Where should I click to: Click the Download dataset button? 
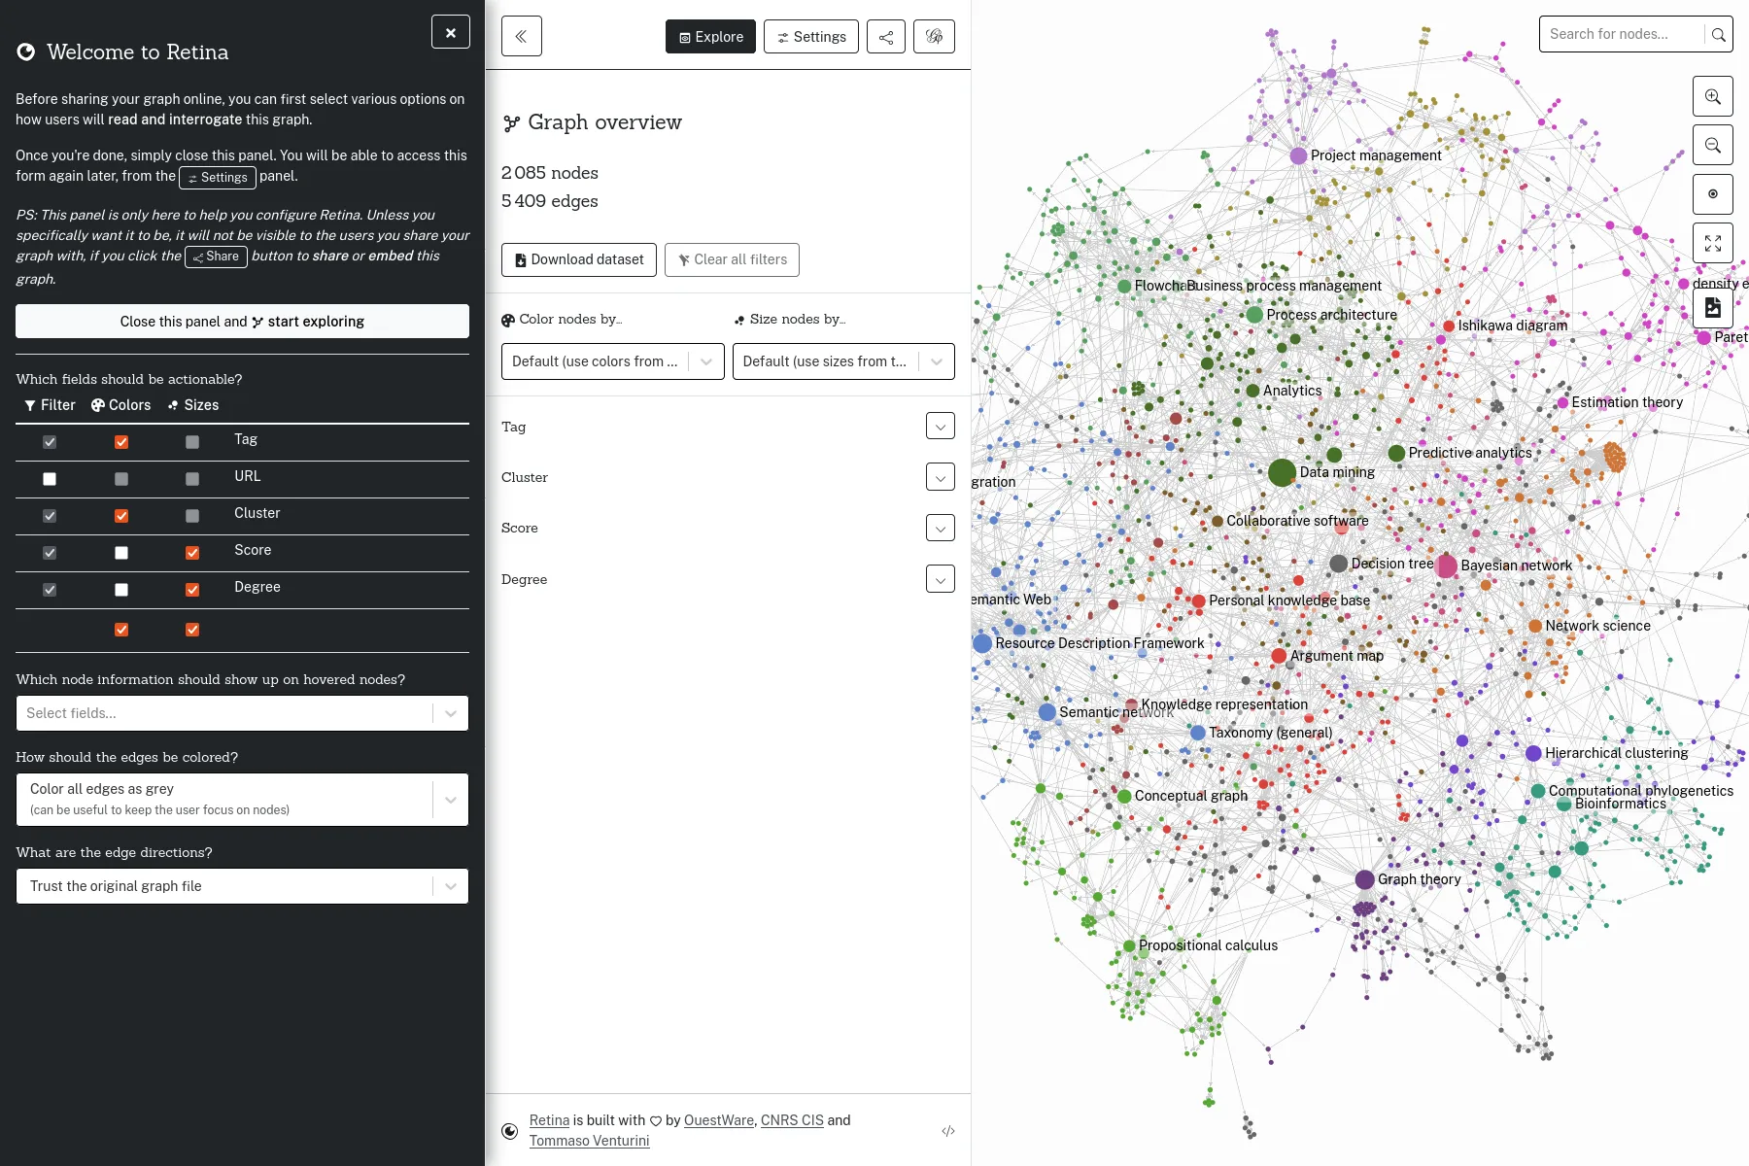point(578,260)
